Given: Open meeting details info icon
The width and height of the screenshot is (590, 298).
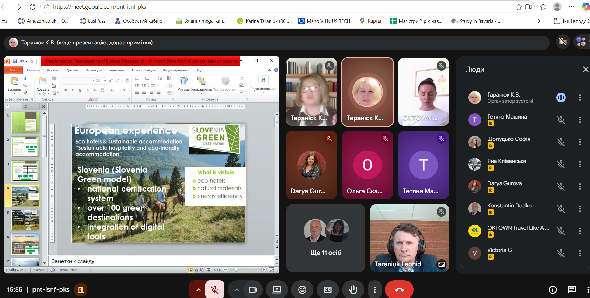Looking at the screenshot, I should (x=553, y=290).
